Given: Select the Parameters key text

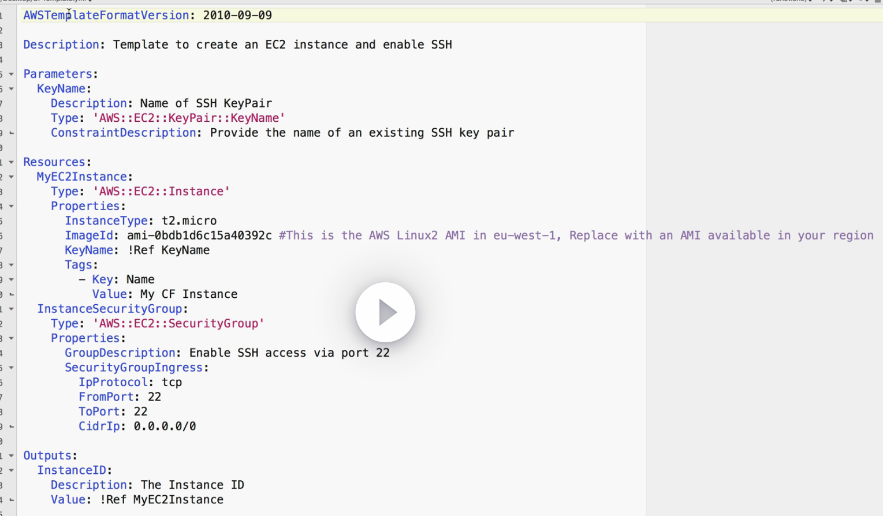Looking at the screenshot, I should tap(58, 74).
